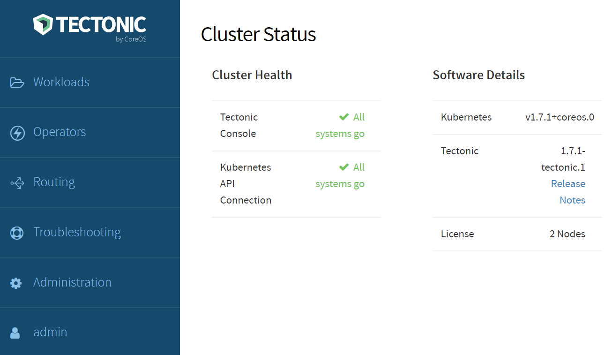Open the Operators menu

[90, 133]
